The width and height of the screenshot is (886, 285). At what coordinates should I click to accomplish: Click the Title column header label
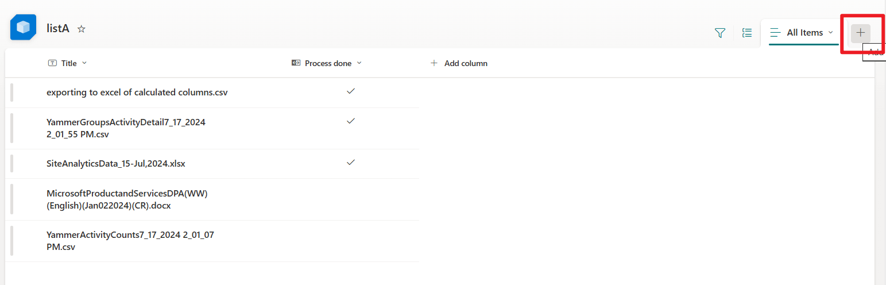[69, 63]
